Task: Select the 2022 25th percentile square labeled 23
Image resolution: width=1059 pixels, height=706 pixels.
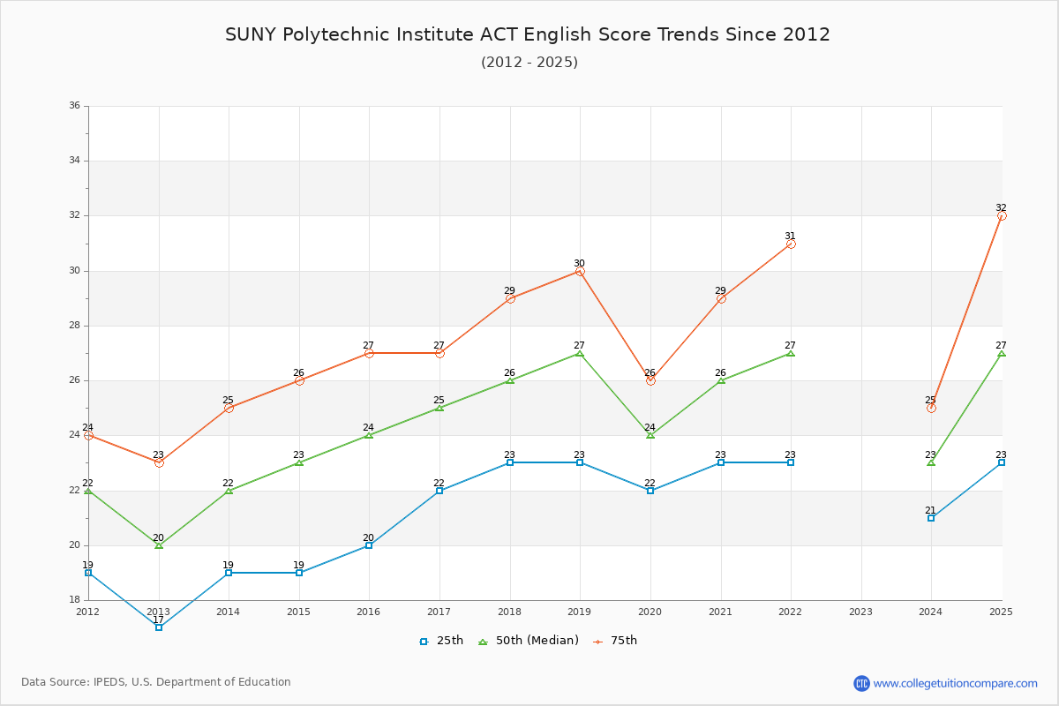Action: click(x=791, y=462)
